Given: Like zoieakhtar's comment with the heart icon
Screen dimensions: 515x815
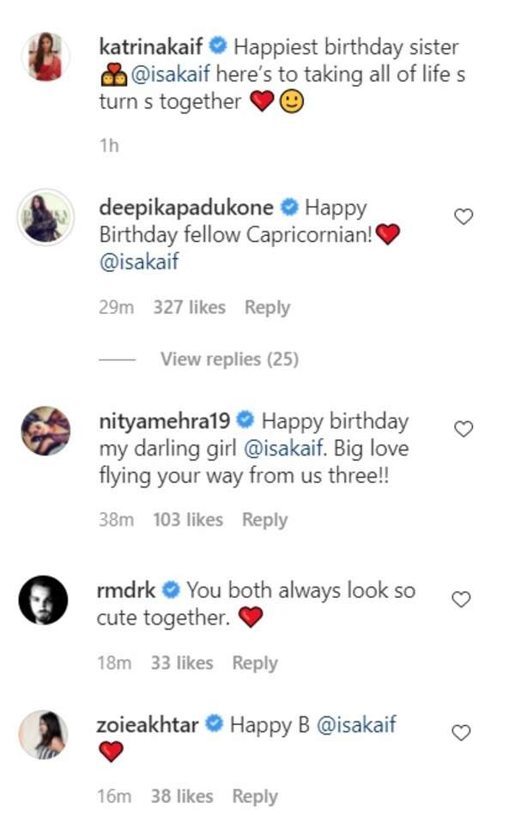Looking at the screenshot, I should (x=462, y=733).
